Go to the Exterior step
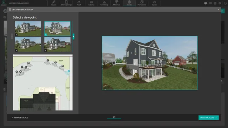Viewport: 228px width, 128px height. point(91,3)
